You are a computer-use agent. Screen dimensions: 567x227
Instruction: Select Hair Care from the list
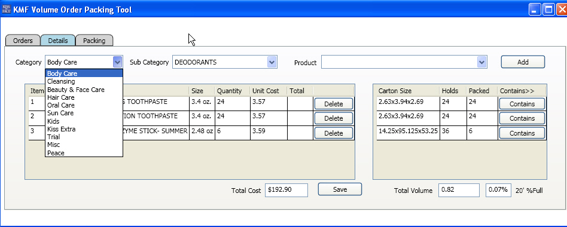tap(84, 97)
